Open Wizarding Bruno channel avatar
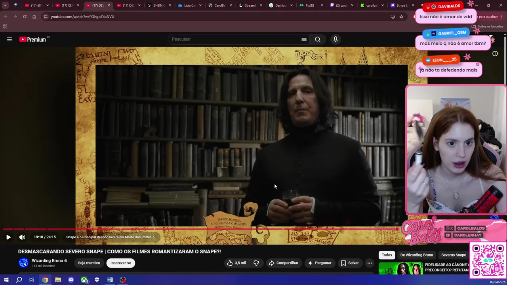The height and width of the screenshot is (285, 507). (24, 263)
